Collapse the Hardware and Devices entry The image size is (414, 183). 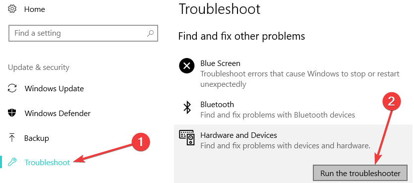click(x=293, y=139)
